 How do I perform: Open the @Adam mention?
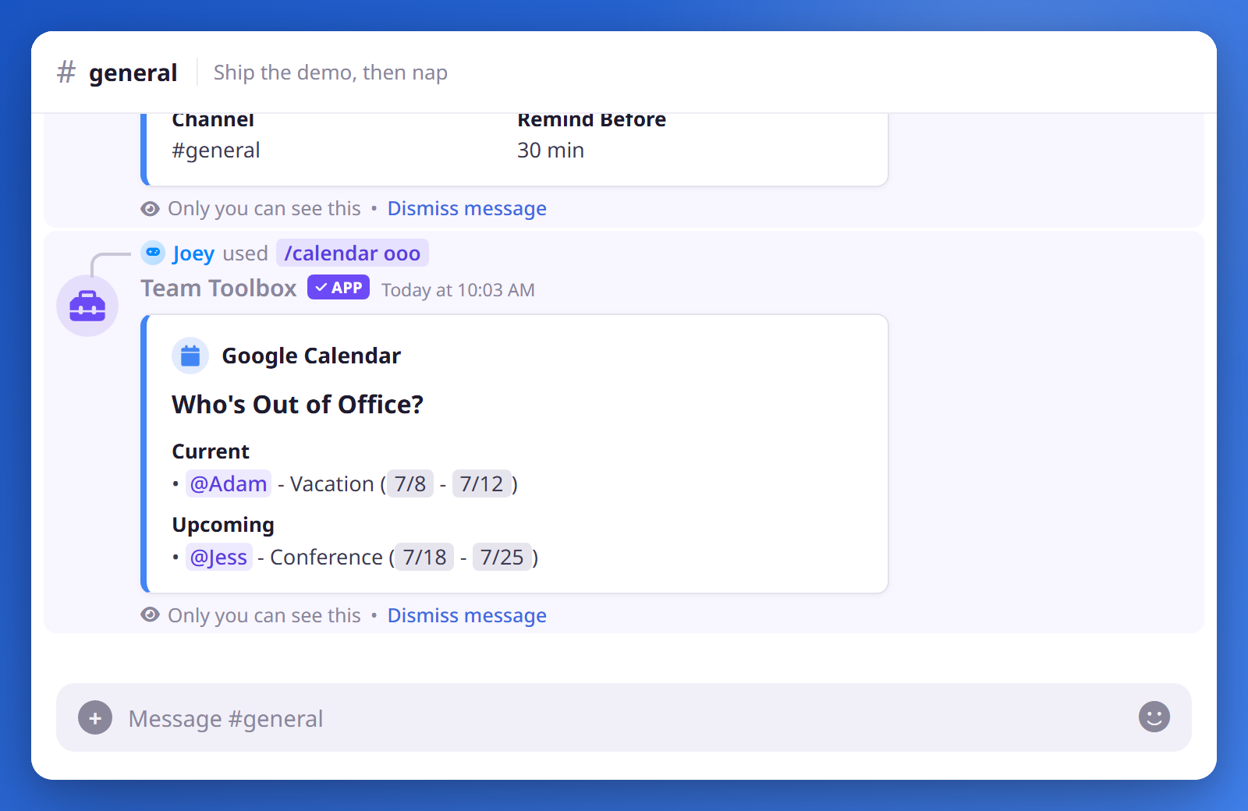[229, 484]
